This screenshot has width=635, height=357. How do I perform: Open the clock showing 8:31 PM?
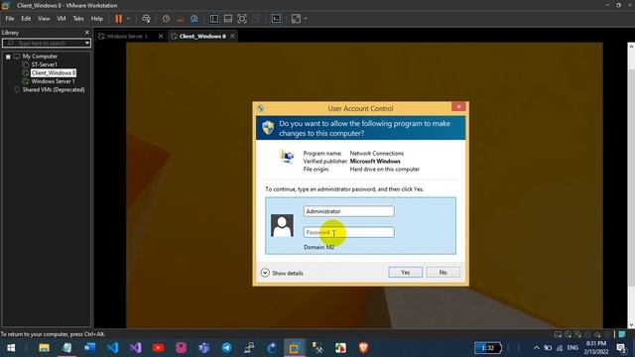click(x=596, y=348)
